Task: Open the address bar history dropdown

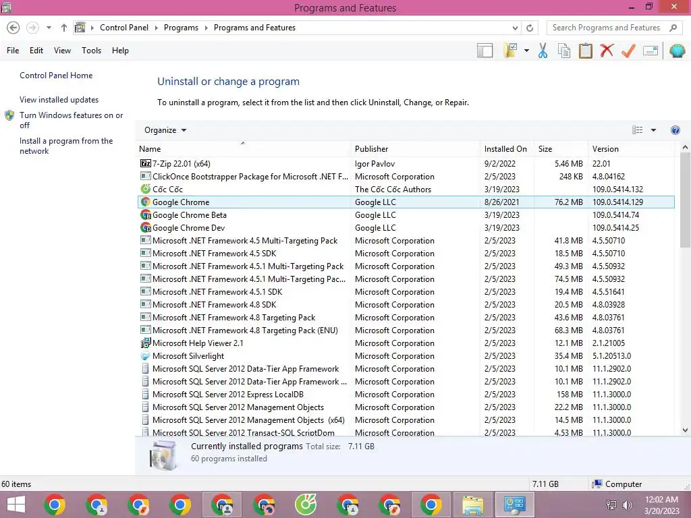Action: point(515,28)
